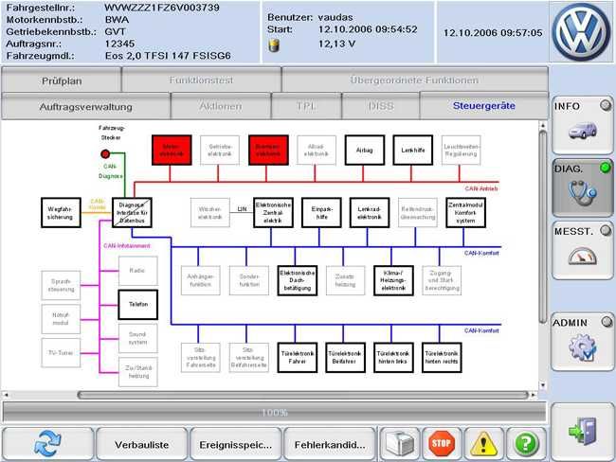Click the 100% progress bar
616x462 pixels.
point(274,412)
